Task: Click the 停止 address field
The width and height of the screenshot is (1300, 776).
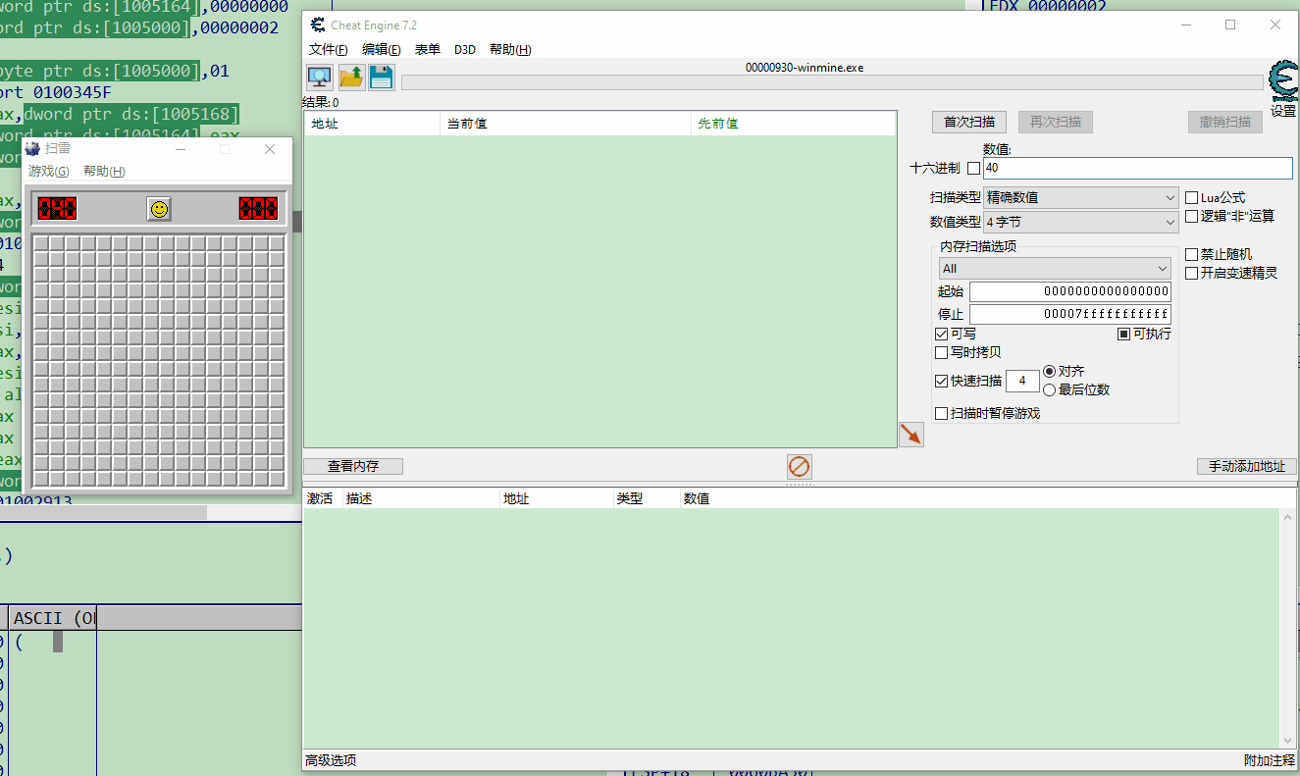Action: (1070, 315)
